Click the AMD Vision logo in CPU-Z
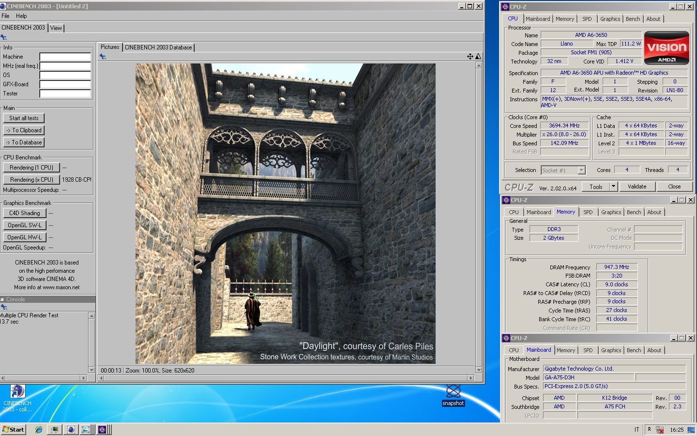 pyautogui.click(x=667, y=48)
